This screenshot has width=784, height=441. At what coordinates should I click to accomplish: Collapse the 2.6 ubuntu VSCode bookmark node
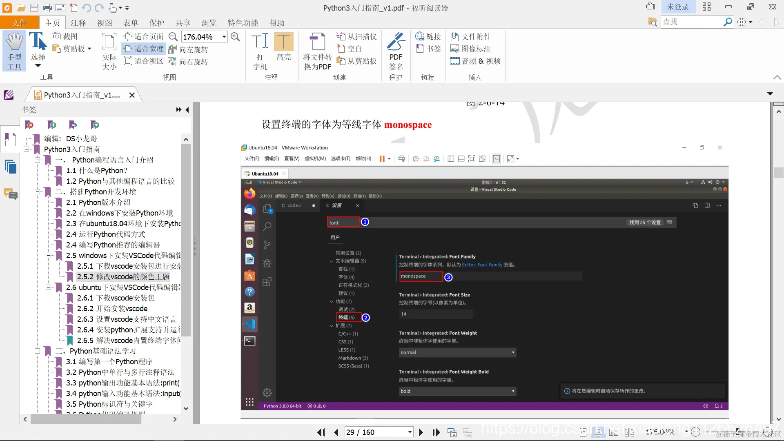(x=48, y=287)
